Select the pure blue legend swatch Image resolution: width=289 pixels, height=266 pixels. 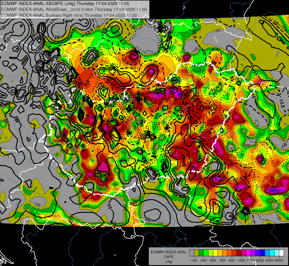point(263,253)
